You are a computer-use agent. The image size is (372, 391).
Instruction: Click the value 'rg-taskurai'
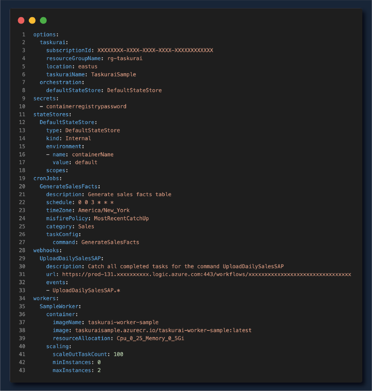[x=125, y=58]
